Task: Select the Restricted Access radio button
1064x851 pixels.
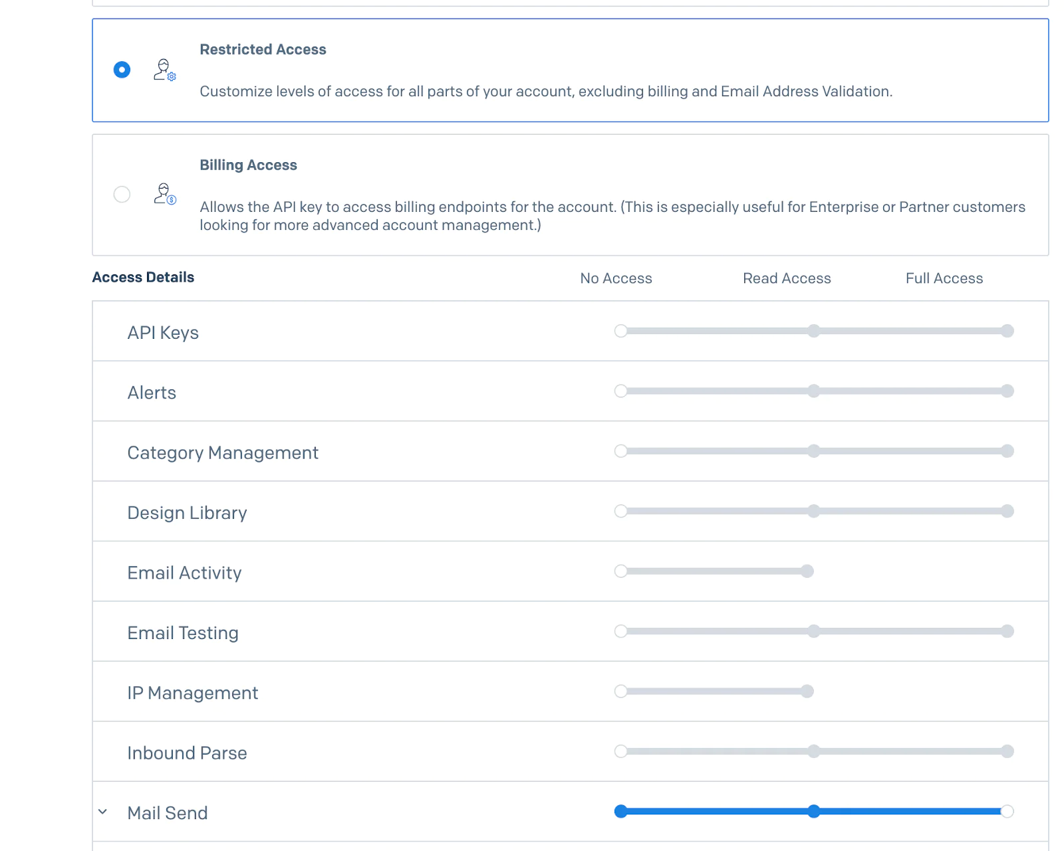Action: point(122,70)
